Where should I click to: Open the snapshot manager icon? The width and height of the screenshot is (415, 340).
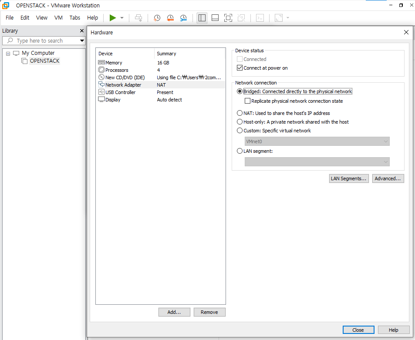[x=183, y=18]
